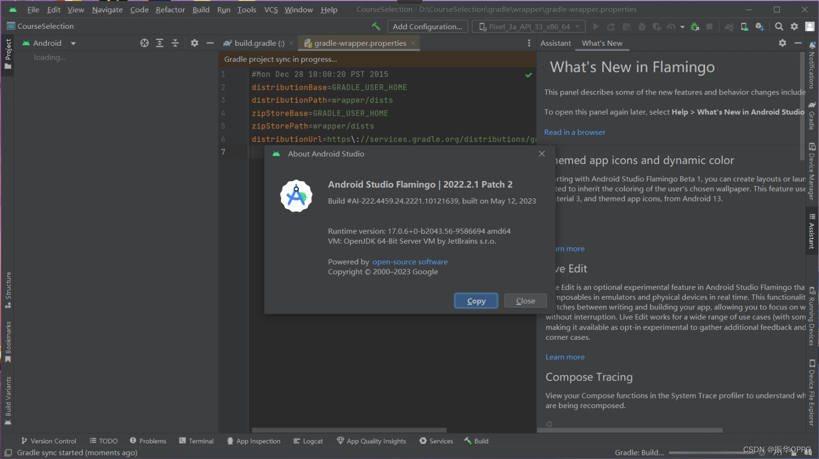Open the Build menu
This screenshot has height=459, width=819.
point(201,9)
